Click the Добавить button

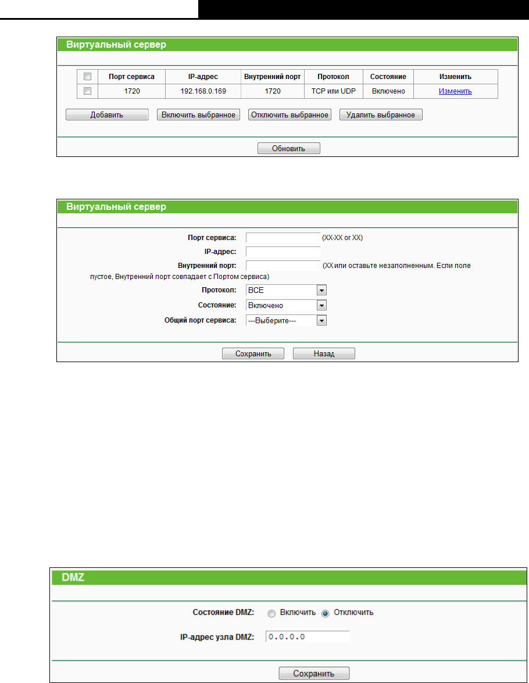click(x=107, y=115)
